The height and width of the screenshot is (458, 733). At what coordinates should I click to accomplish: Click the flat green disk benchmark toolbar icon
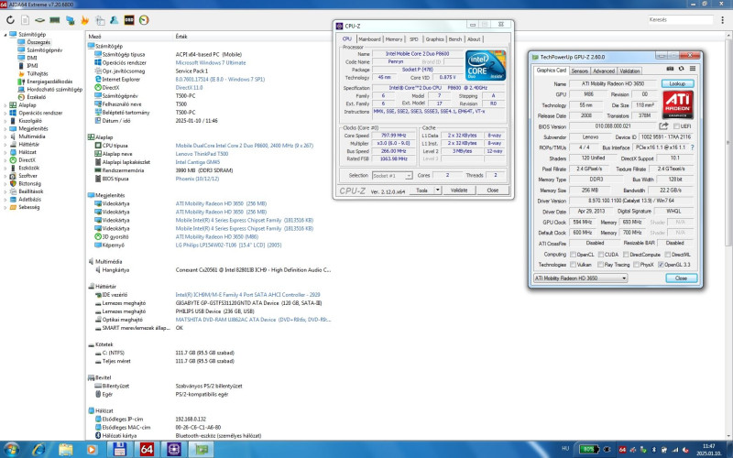(40, 20)
